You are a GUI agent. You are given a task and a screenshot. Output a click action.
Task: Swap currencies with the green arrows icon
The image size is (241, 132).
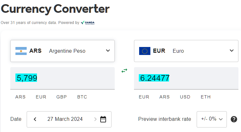tap(124, 71)
